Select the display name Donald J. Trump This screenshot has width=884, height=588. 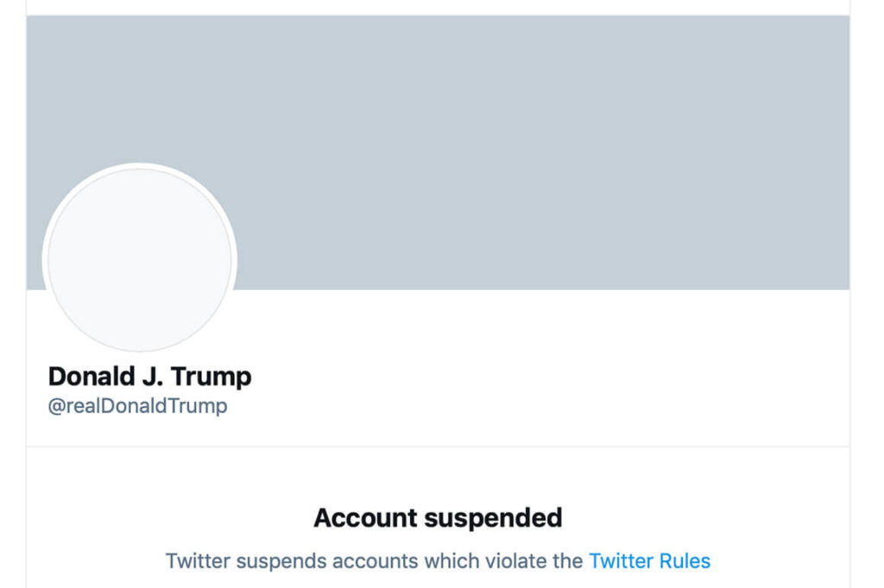pyautogui.click(x=150, y=377)
